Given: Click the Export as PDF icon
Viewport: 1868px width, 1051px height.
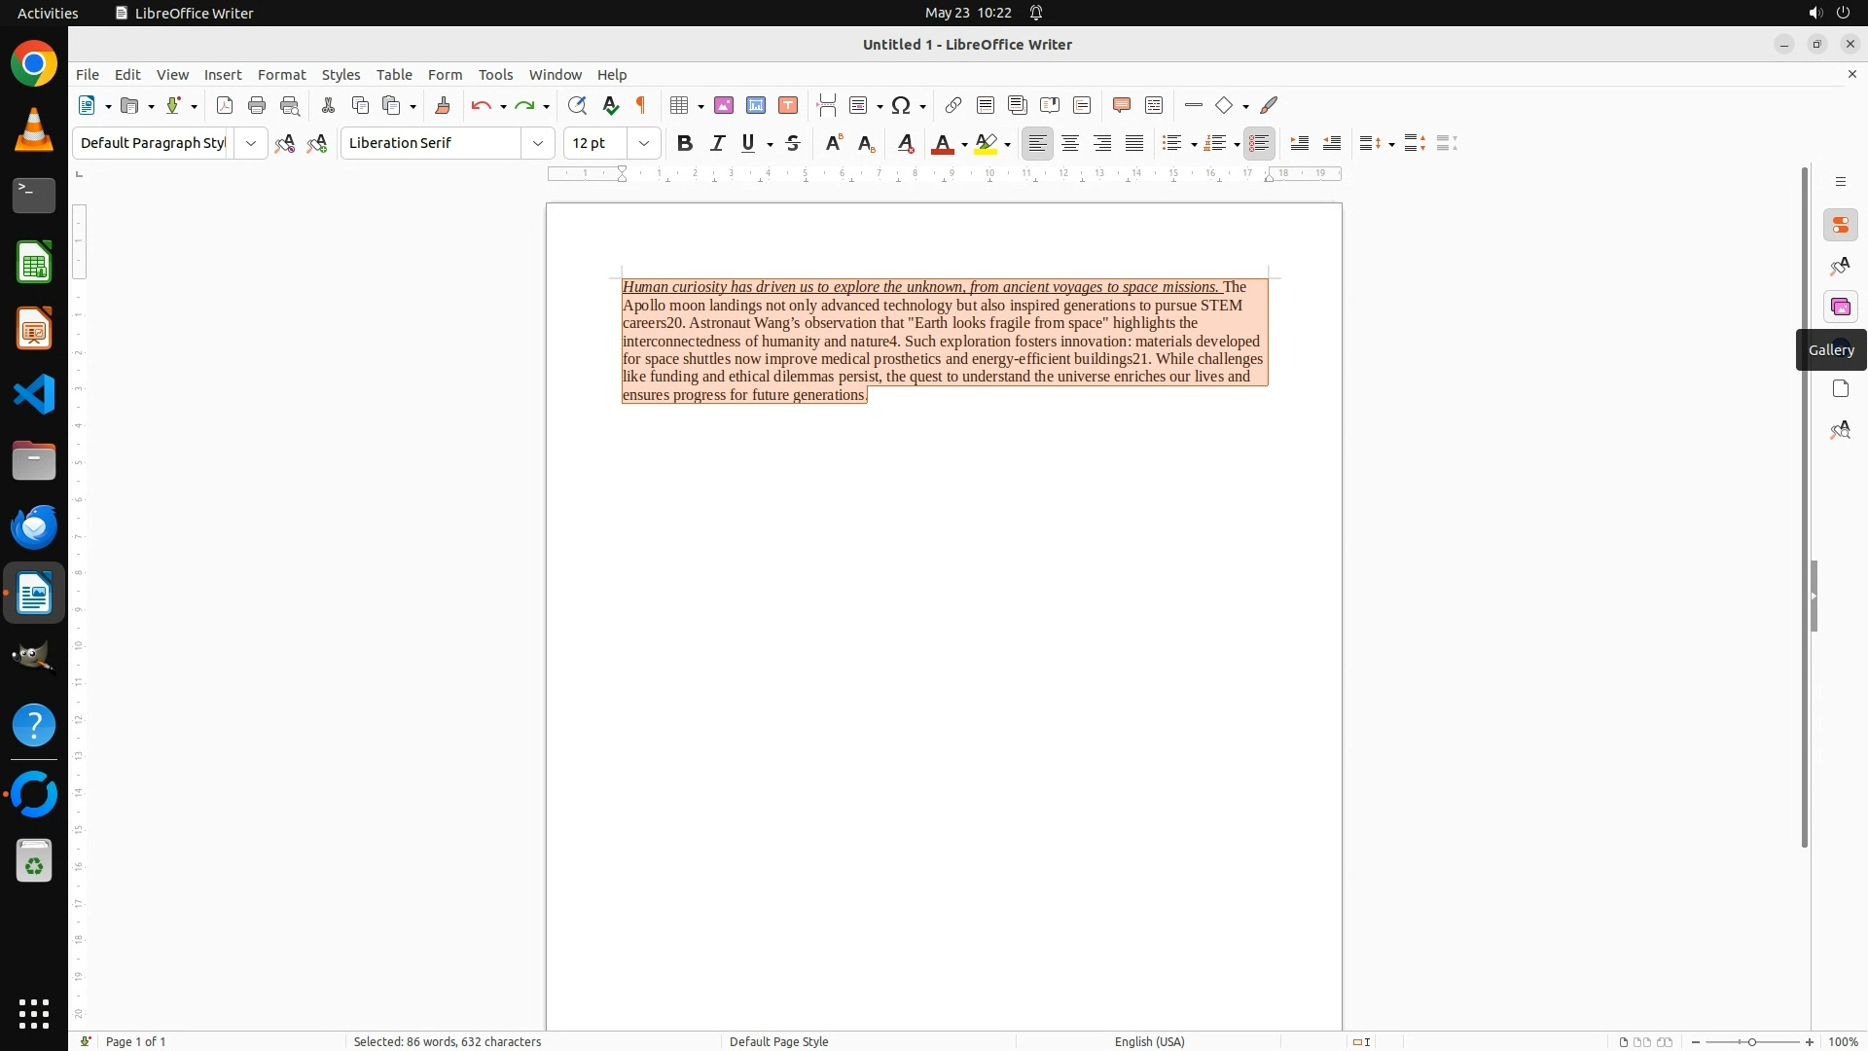Looking at the screenshot, I should tap(225, 105).
